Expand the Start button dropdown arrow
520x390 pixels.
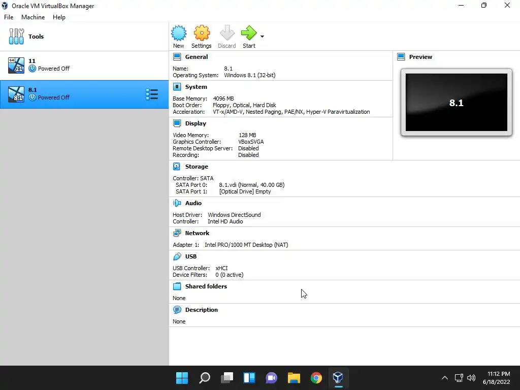[263, 37]
